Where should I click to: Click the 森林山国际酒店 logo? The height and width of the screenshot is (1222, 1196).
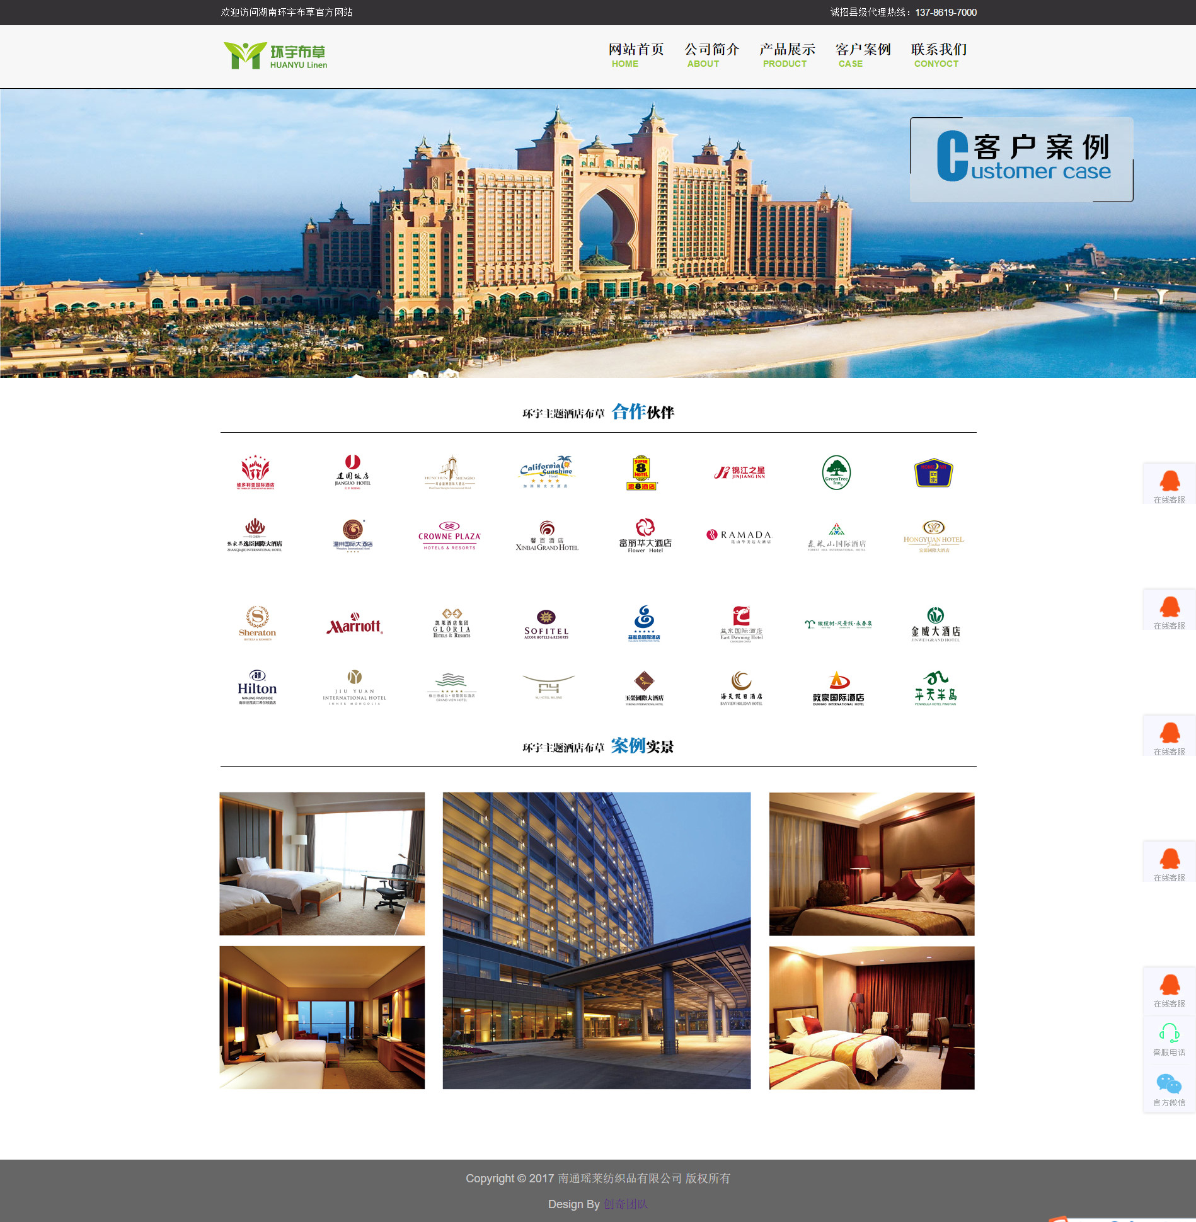[837, 537]
